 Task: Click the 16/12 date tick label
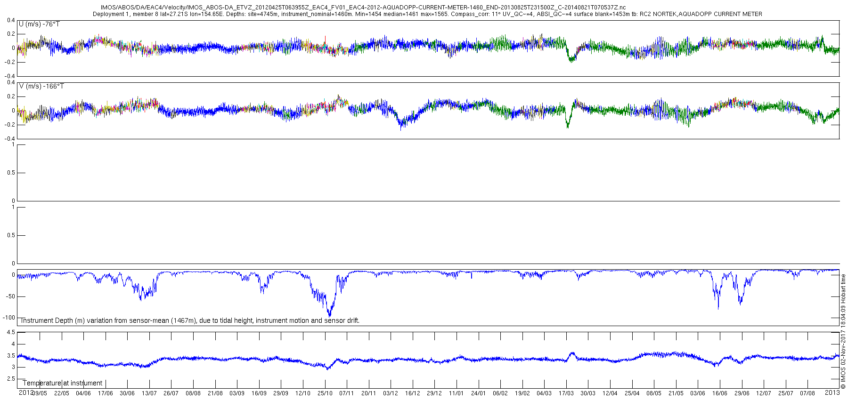point(413,393)
